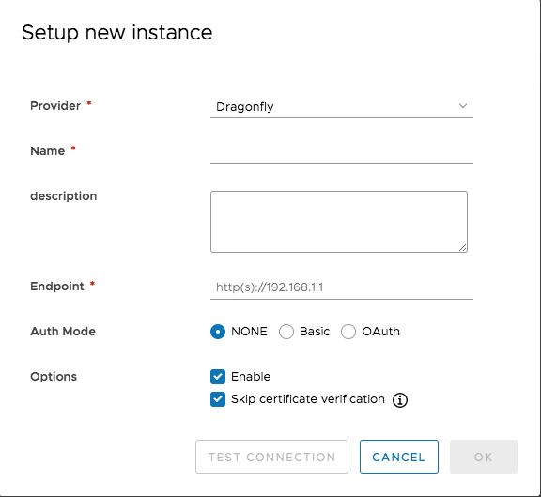Click the CANCEL button
The width and height of the screenshot is (541, 497).
399,457
